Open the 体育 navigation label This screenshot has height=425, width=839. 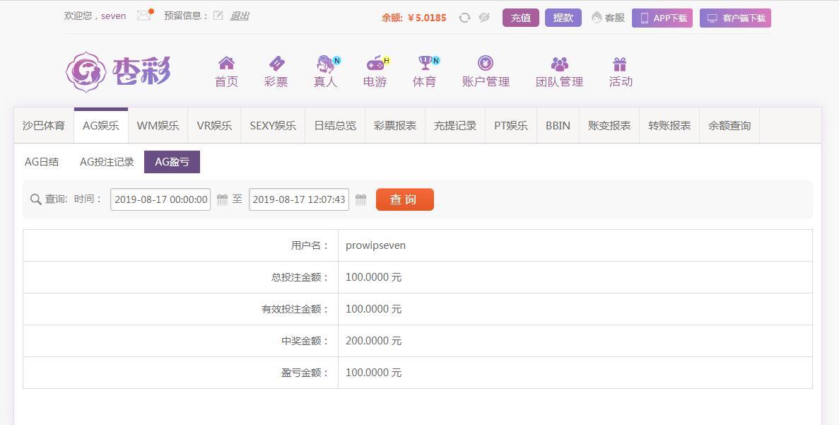pyautogui.click(x=424, y=82)
